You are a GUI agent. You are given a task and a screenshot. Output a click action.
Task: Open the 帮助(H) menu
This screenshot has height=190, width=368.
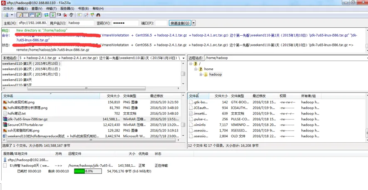point(98,8)
